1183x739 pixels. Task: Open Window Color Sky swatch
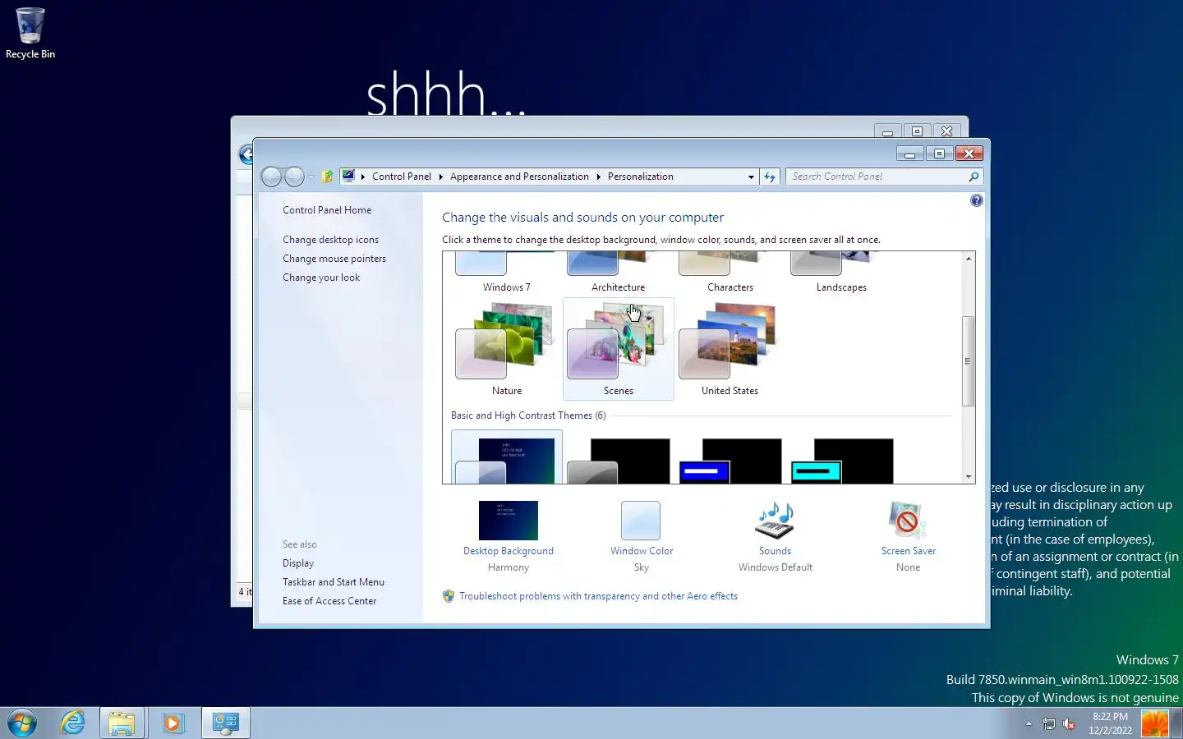641,521
